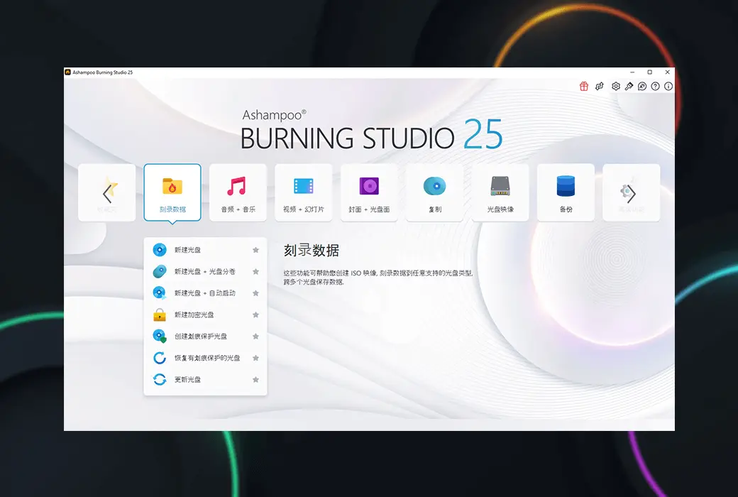The height and width of the screenshot is (497, 738).
Task: Open the language selection icon
Action: (642, 86)
